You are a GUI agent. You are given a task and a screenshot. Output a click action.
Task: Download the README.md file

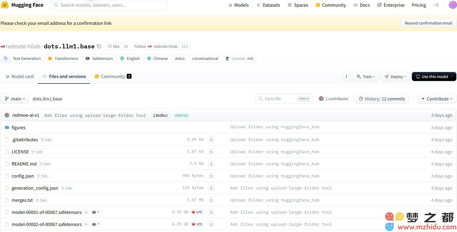pos(211,164)
